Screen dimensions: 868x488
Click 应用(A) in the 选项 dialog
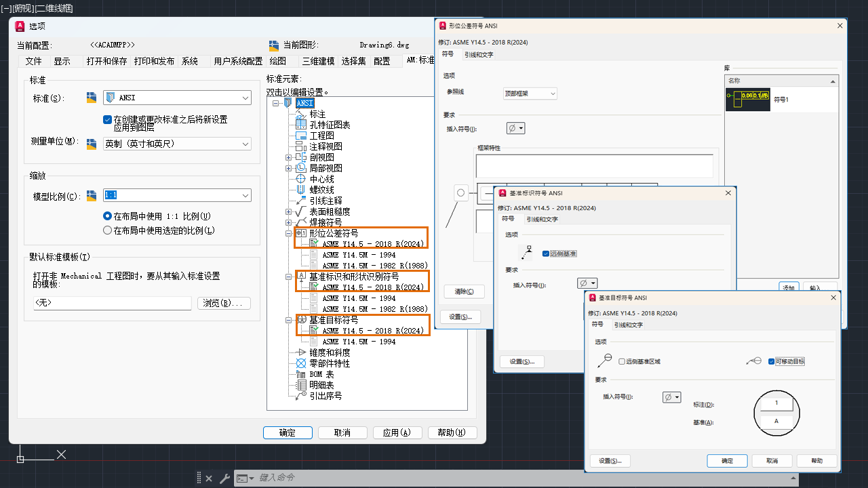[397, 432]
